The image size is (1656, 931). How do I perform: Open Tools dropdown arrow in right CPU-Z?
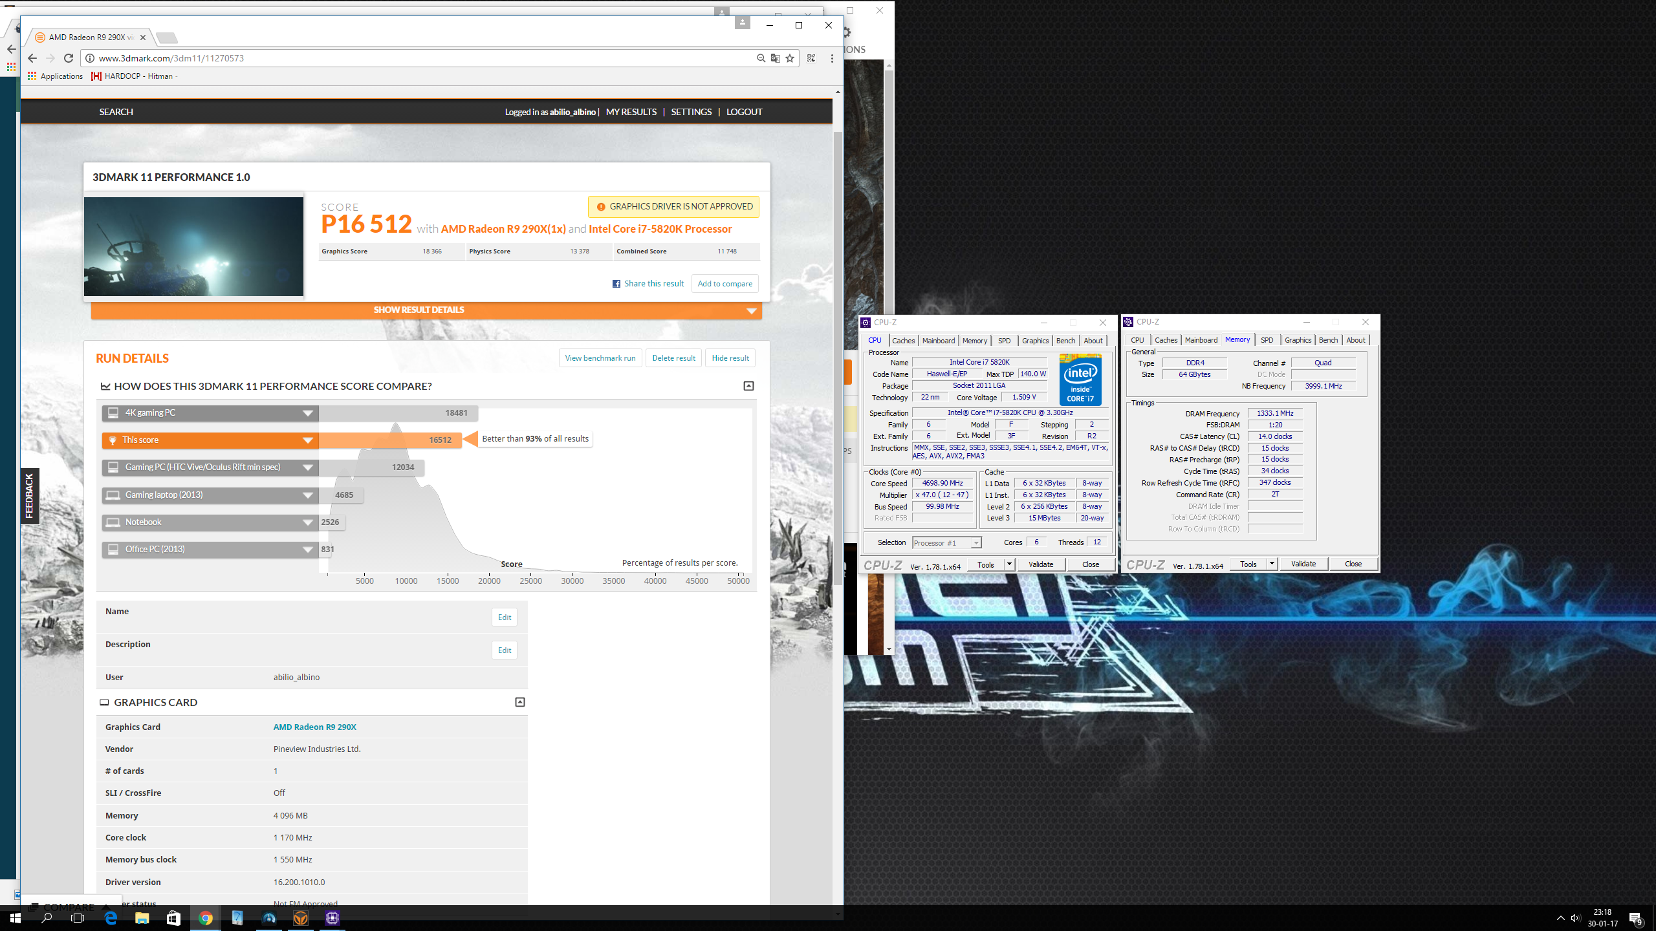pos(1271,564)
